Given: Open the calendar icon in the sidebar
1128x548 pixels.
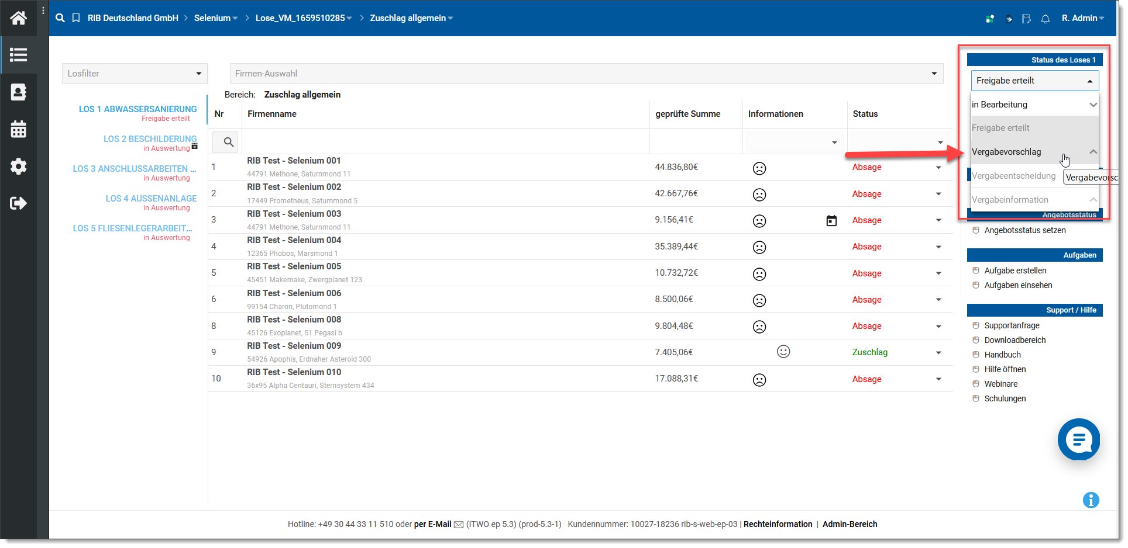Looking at the screenshot, I should [18, 129].
